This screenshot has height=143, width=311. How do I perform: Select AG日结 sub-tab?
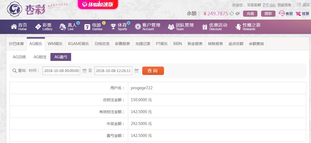[19, 57]
